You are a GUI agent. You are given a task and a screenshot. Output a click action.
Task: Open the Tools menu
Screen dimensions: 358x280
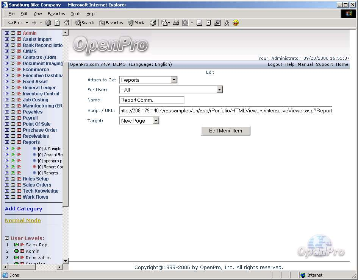tap(76, 14)
